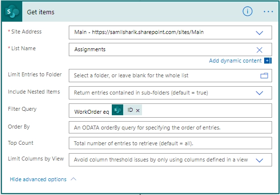280x195 pixels.
Task: Click the Return entries contained in sub-folders text
Action: tap(141, 93)
